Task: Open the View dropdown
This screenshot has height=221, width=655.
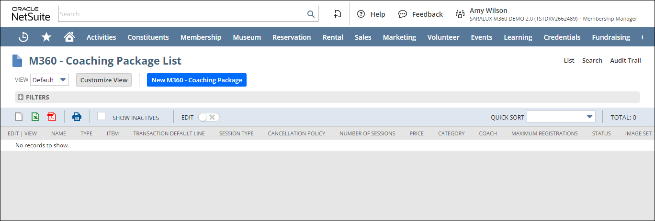Action: 49,80
